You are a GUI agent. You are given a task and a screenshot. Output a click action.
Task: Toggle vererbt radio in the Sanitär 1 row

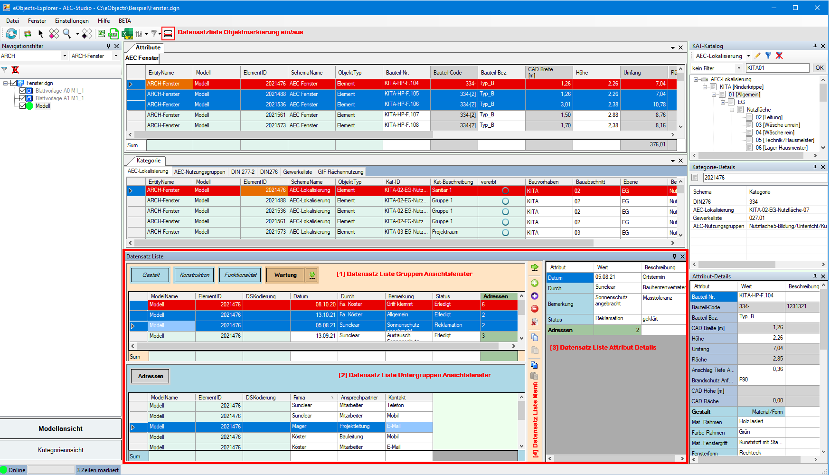[x=505, y=190]
